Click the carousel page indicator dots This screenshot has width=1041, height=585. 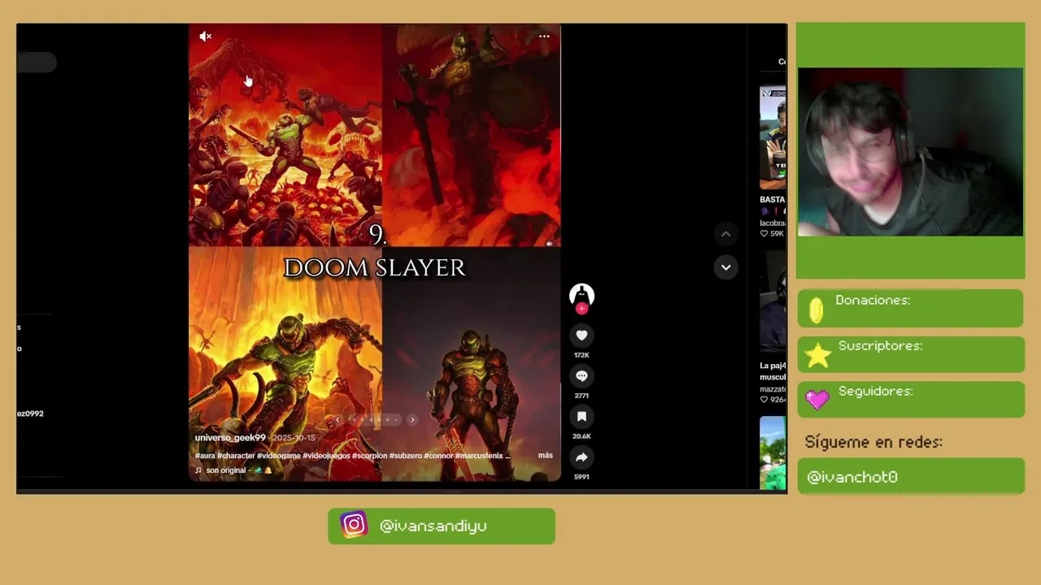tap(375, 420)
